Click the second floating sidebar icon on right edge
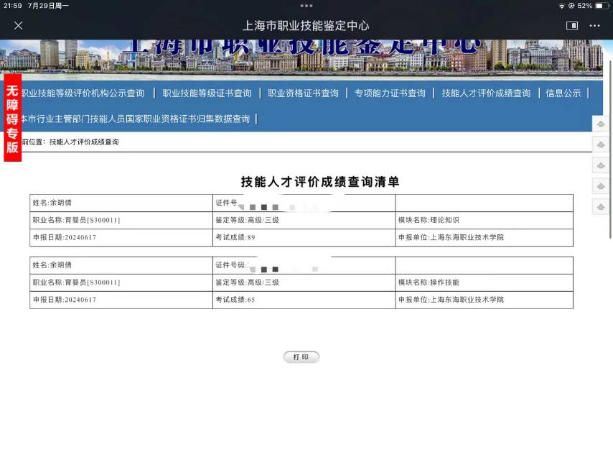Viewport: 613px width, 460px height. click(601, 145)
